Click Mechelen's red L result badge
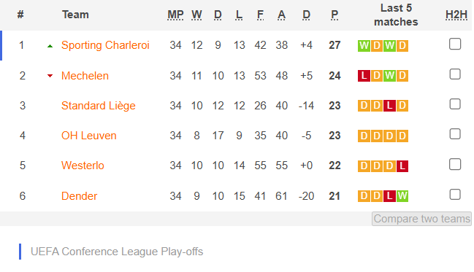 pos(364,76)
